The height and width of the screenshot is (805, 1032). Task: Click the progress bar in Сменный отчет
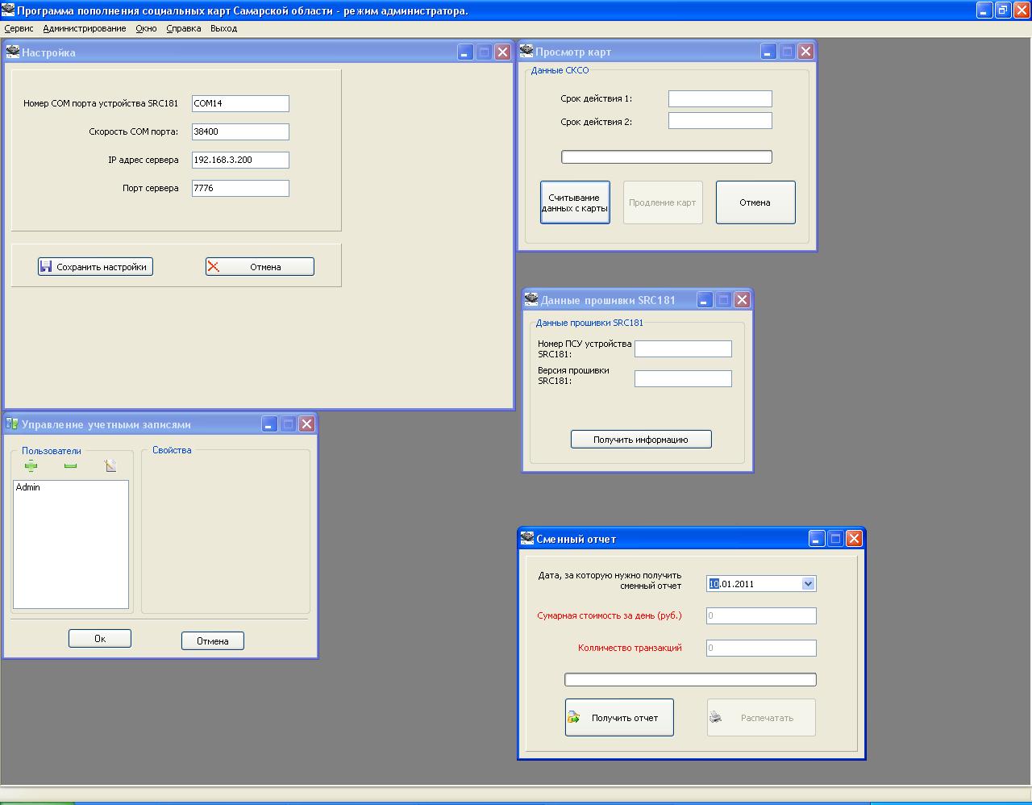tap(690, 680)
